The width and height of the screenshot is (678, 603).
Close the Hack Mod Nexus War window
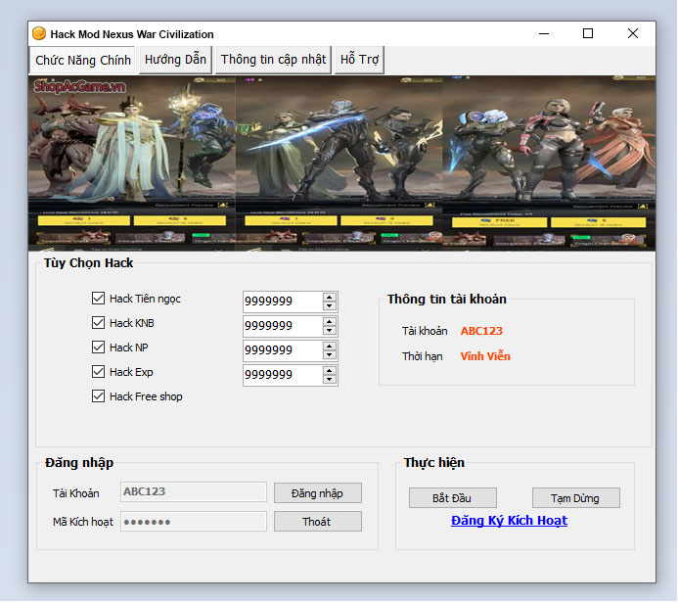click(x=633, y=33)
